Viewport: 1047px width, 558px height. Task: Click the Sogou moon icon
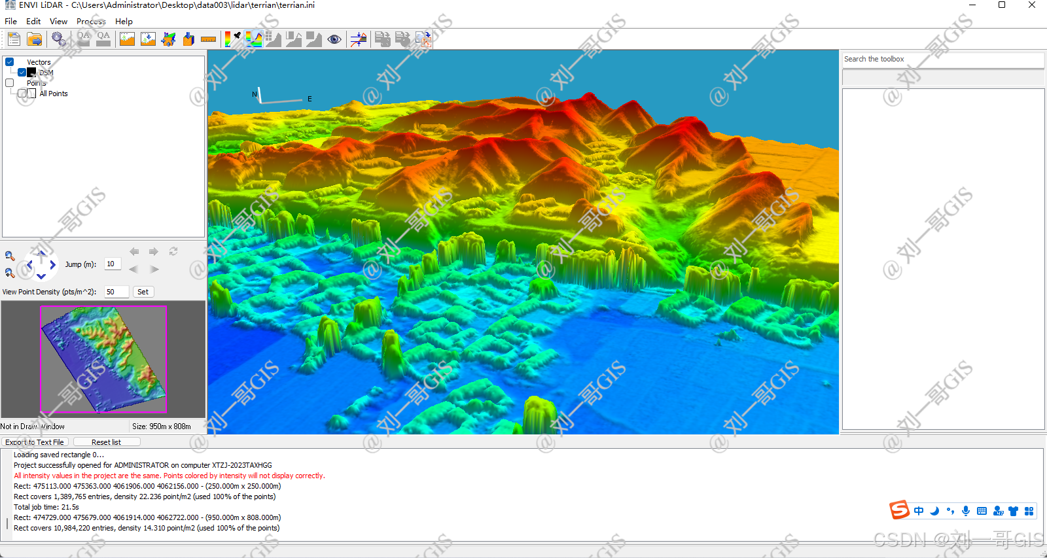[x=934, y=511]
